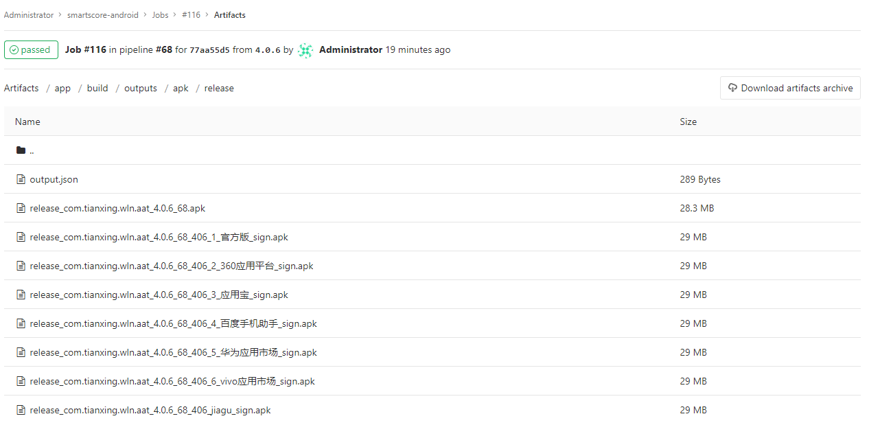The image size is (880, 436).
Task: Click the 29 MB size of jiagu apk
Action: coord(693,410)
